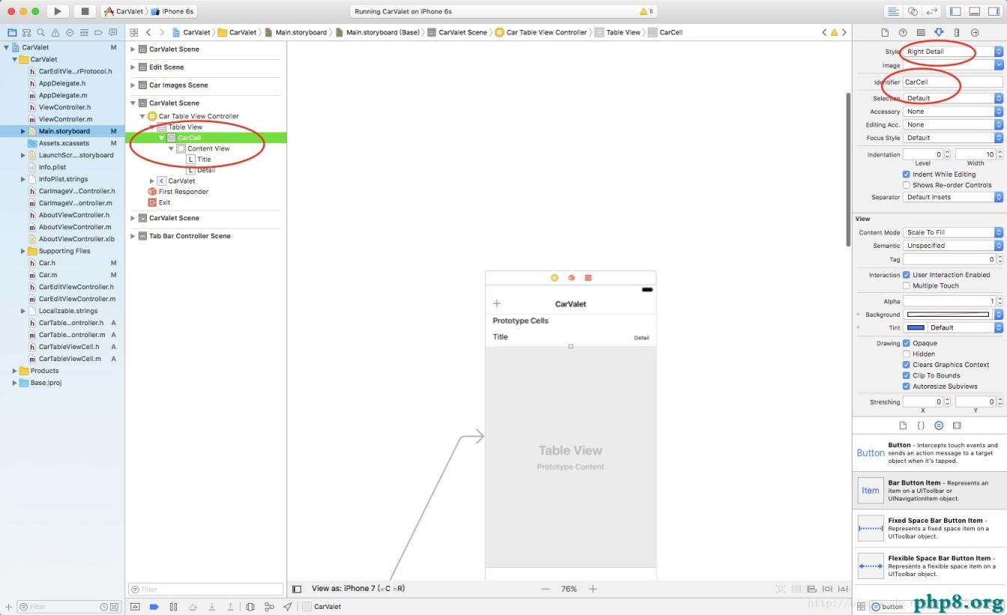
Task: Open the project navigator folder icon
Action: click(x=12, y=33)
